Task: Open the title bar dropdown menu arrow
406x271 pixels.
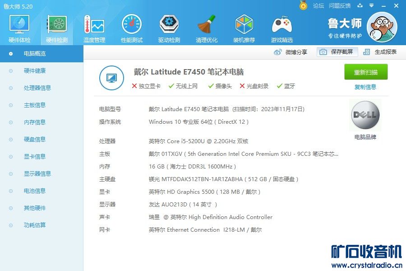Action: (371, 5)
